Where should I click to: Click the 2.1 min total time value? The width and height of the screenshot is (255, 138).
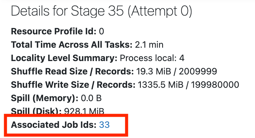click(149, 45)
